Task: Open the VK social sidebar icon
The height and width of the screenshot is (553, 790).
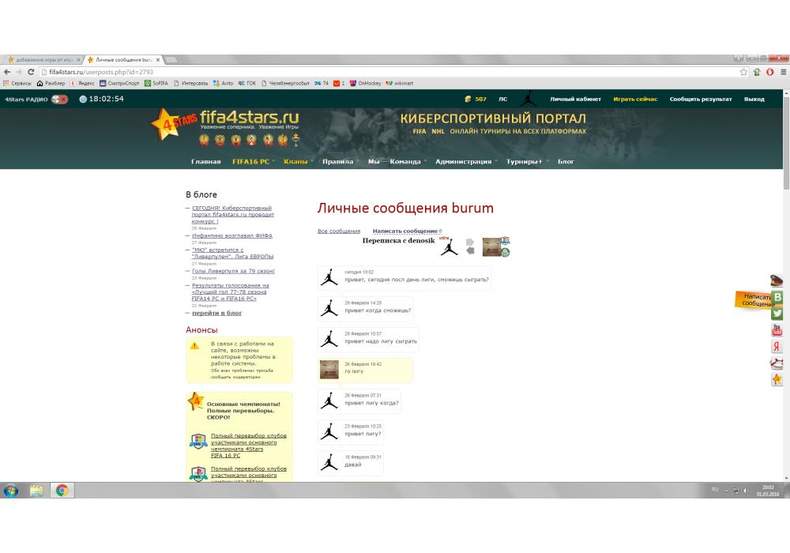Action: coord(777,297)
